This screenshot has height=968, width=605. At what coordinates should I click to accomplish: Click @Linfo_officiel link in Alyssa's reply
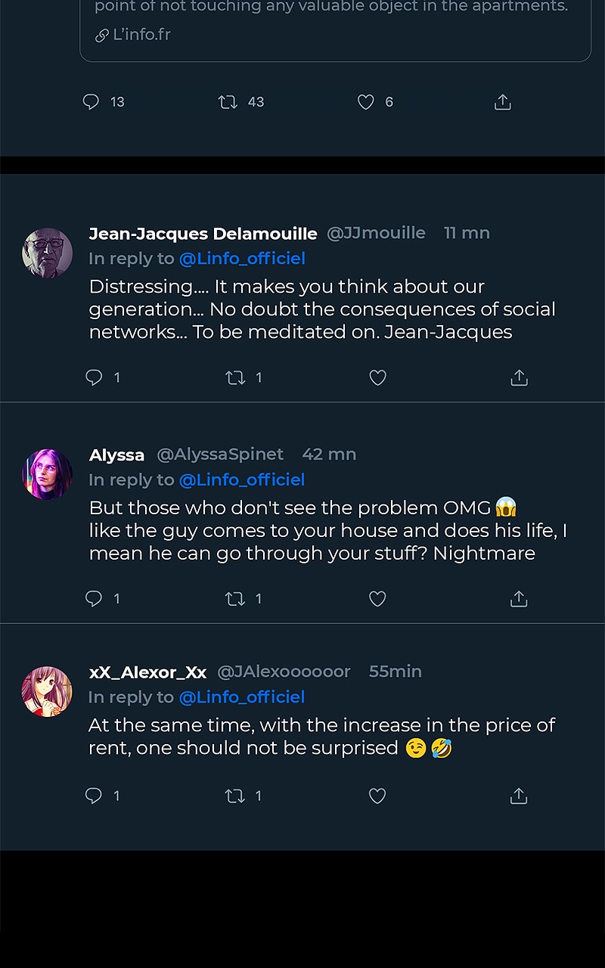[242, 479]
